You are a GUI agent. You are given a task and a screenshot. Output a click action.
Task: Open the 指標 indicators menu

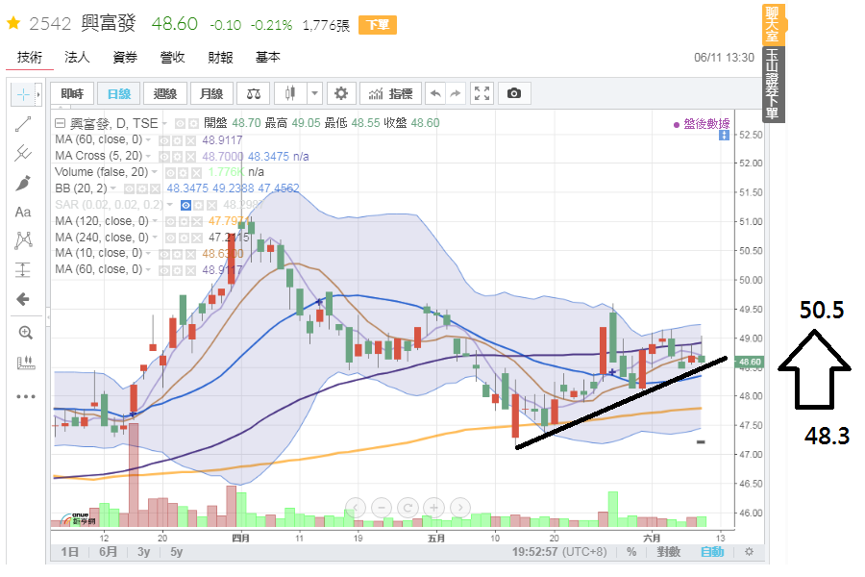pos(390,94)
